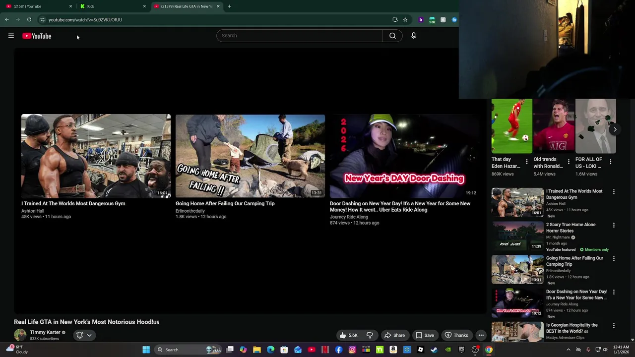Open the Kick extension icon in the toolbar

tap(421, 19)
